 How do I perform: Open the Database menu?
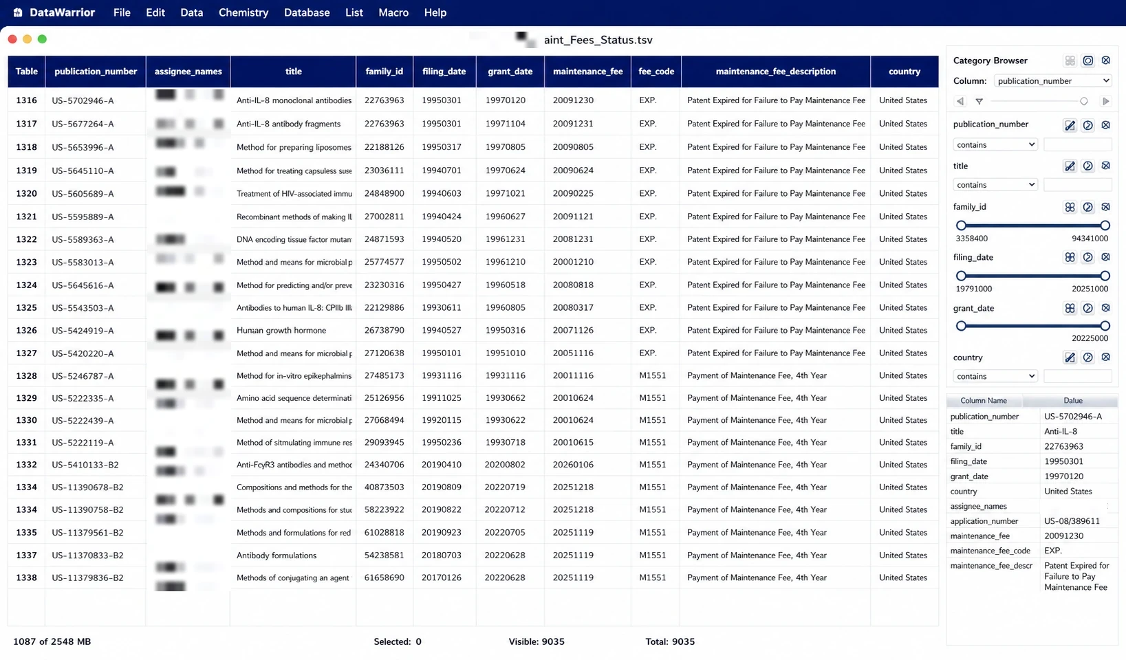coord(307,12)
